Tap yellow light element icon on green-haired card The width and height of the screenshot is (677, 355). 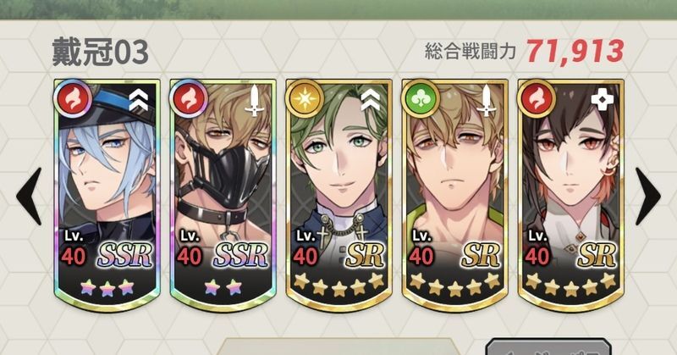305,98
